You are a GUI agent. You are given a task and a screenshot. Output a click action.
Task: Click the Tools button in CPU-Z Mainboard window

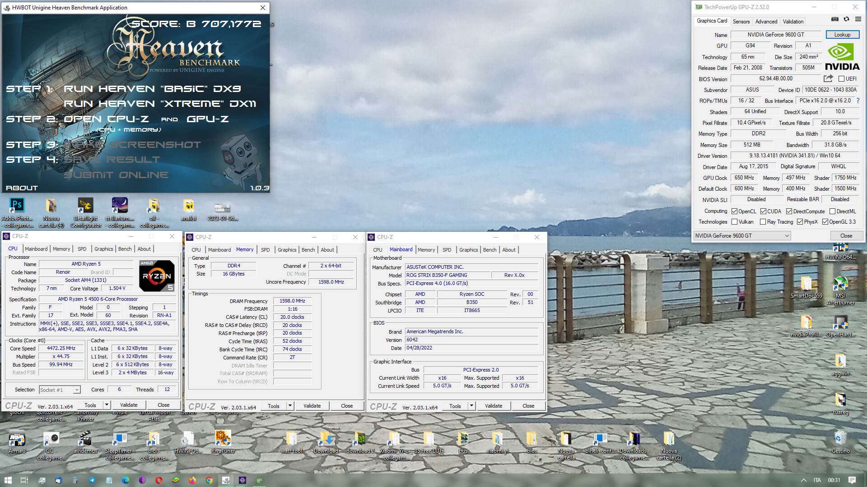(455, 406)
